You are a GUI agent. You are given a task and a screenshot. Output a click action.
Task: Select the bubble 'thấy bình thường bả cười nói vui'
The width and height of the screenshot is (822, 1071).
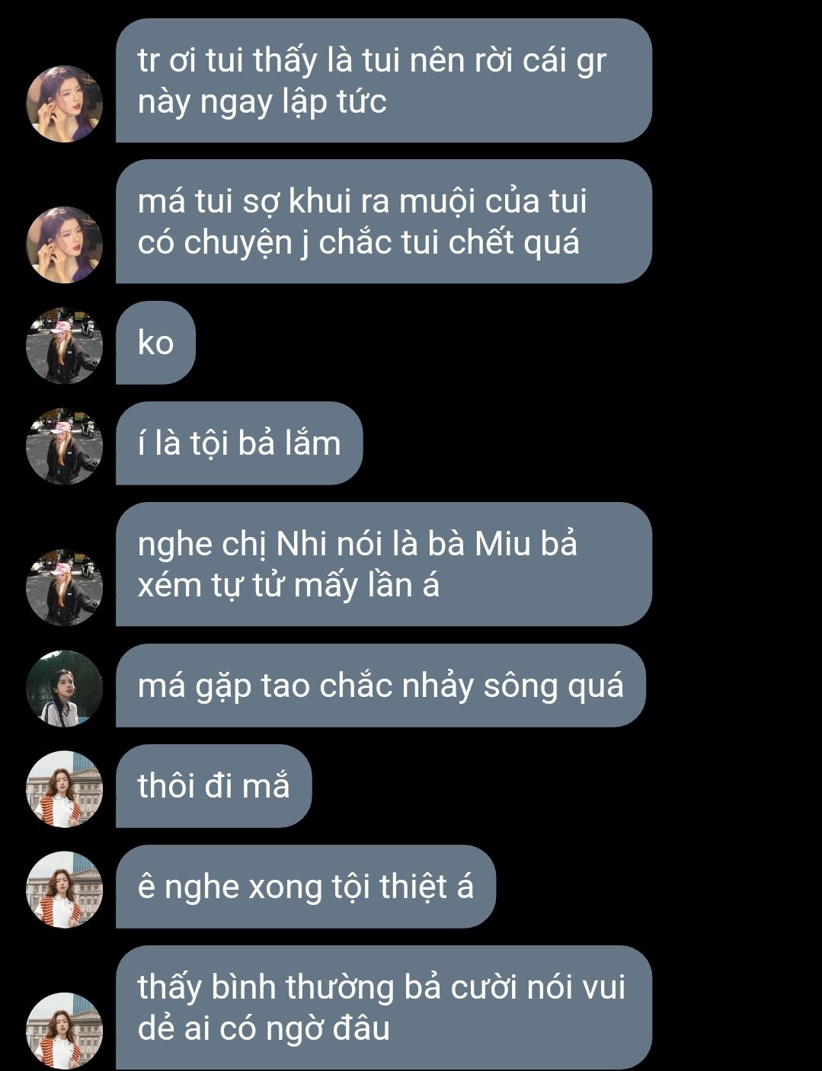click(x=384, y=1007)
